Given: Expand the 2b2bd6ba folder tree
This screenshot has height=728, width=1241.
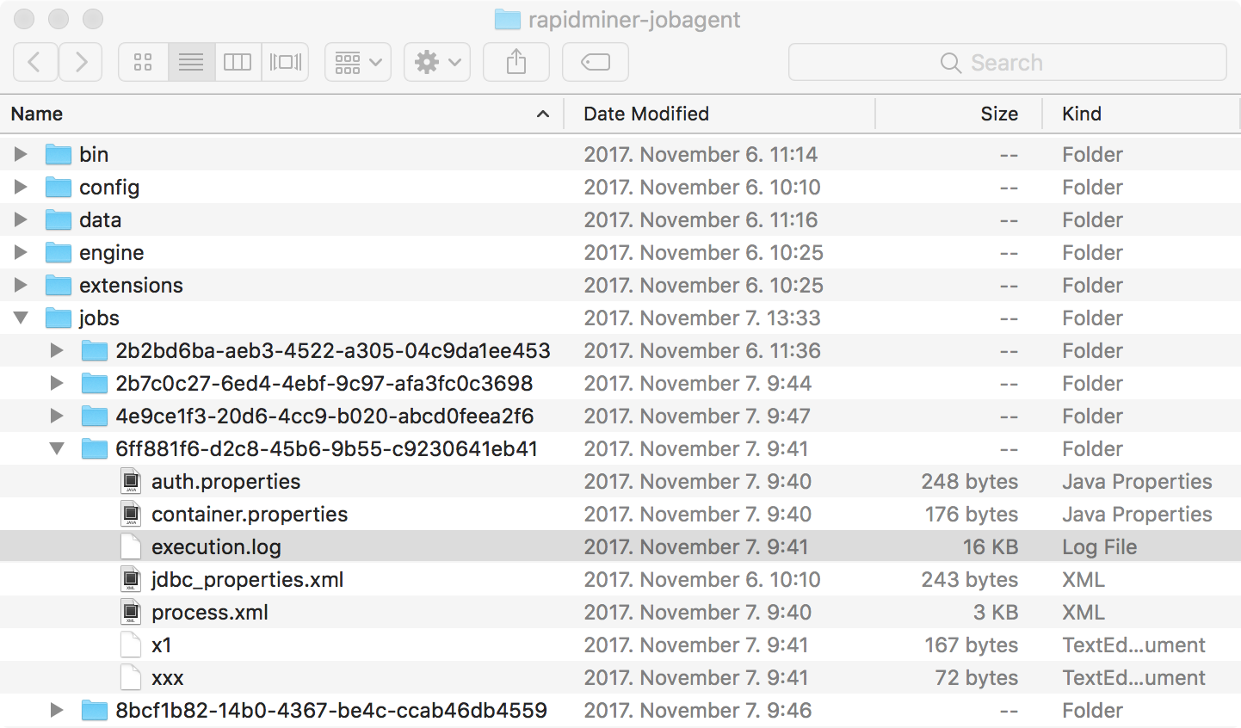Looking at the screenshot, I should click(57, 350).
